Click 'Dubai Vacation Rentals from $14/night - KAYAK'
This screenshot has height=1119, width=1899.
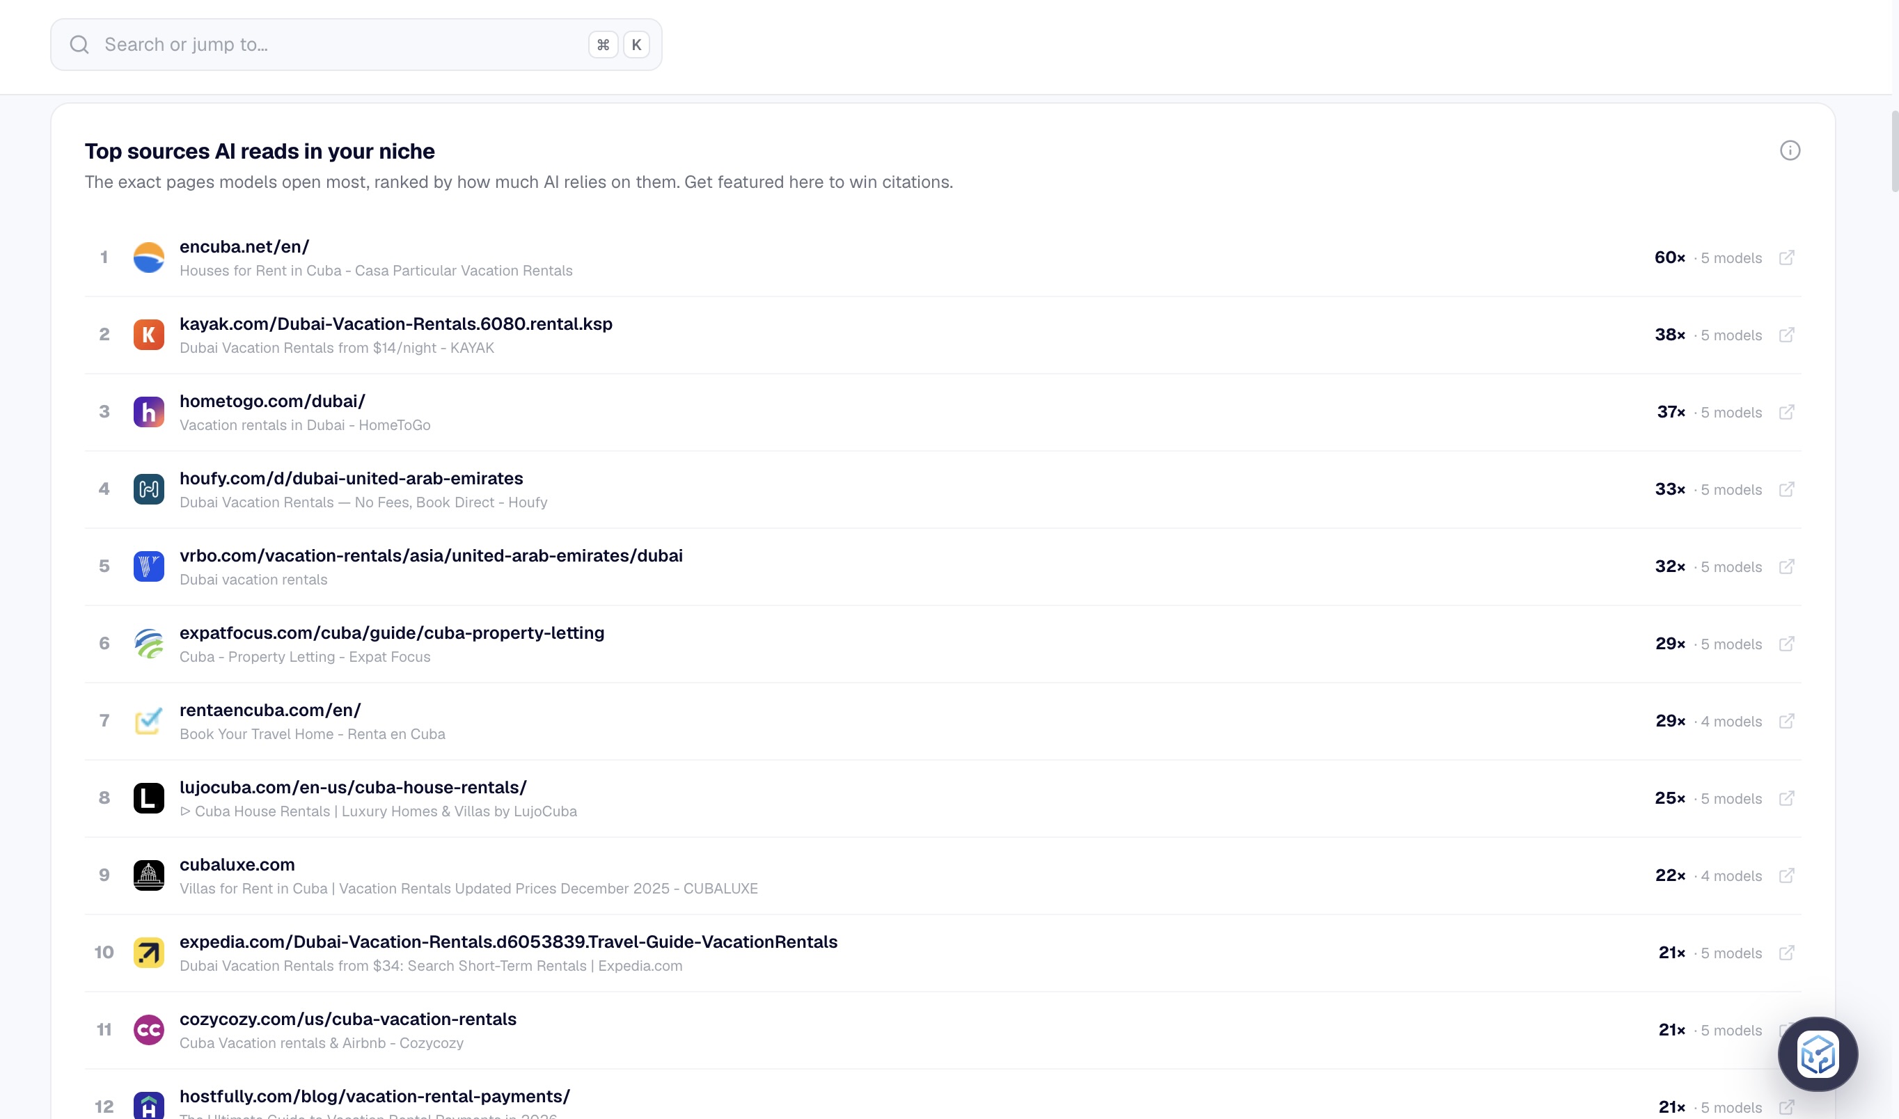click(337, 349)
